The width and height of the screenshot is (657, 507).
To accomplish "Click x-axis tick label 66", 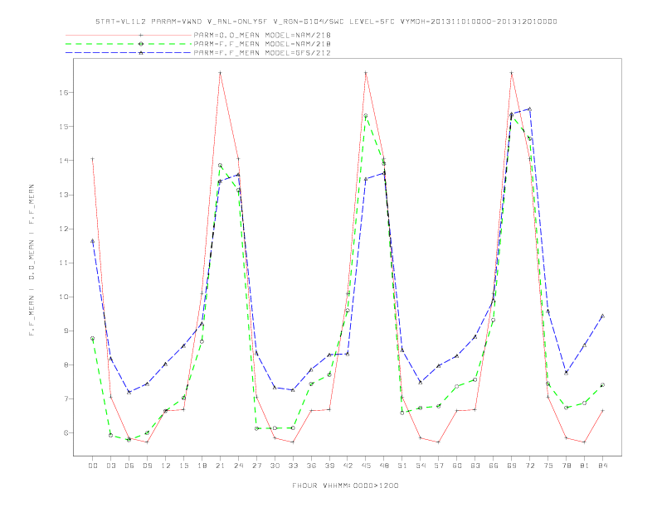I will [x=494, y=466].
